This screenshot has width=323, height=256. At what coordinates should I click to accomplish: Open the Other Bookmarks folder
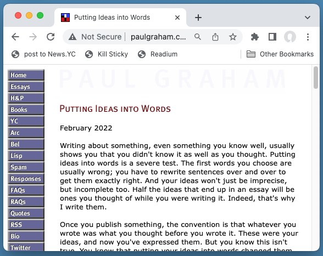[x=280, y=54]
